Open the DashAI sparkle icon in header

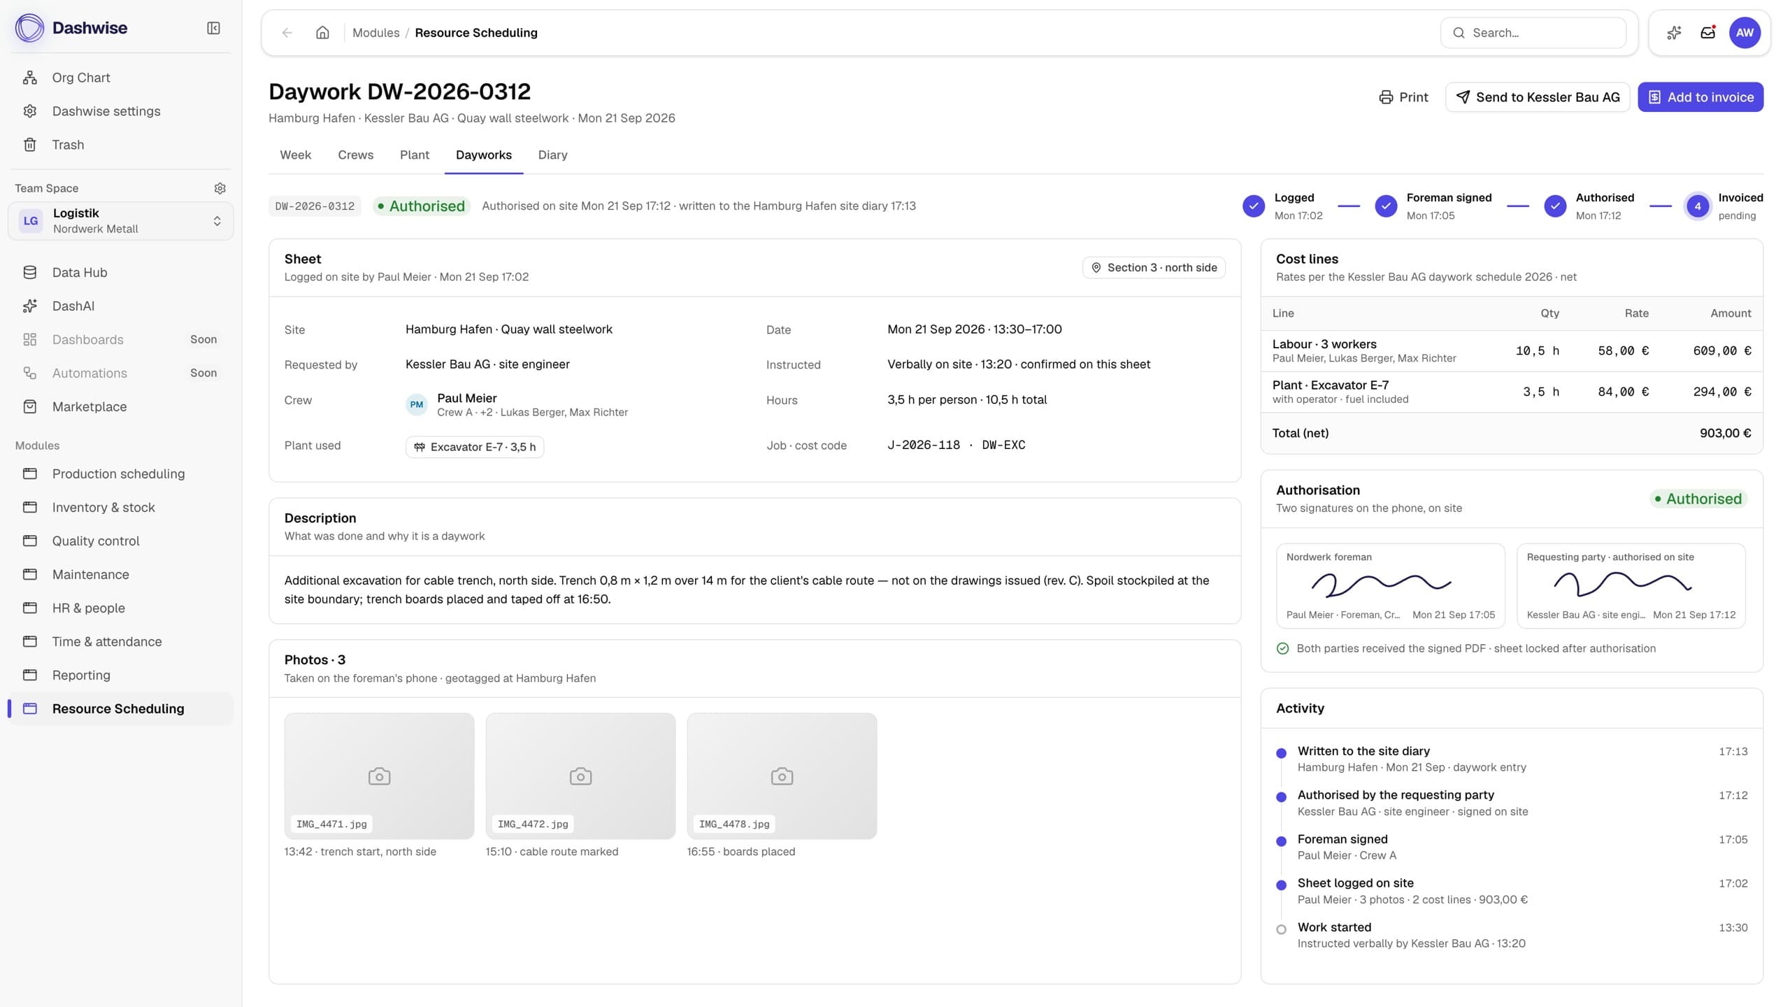1674,33
